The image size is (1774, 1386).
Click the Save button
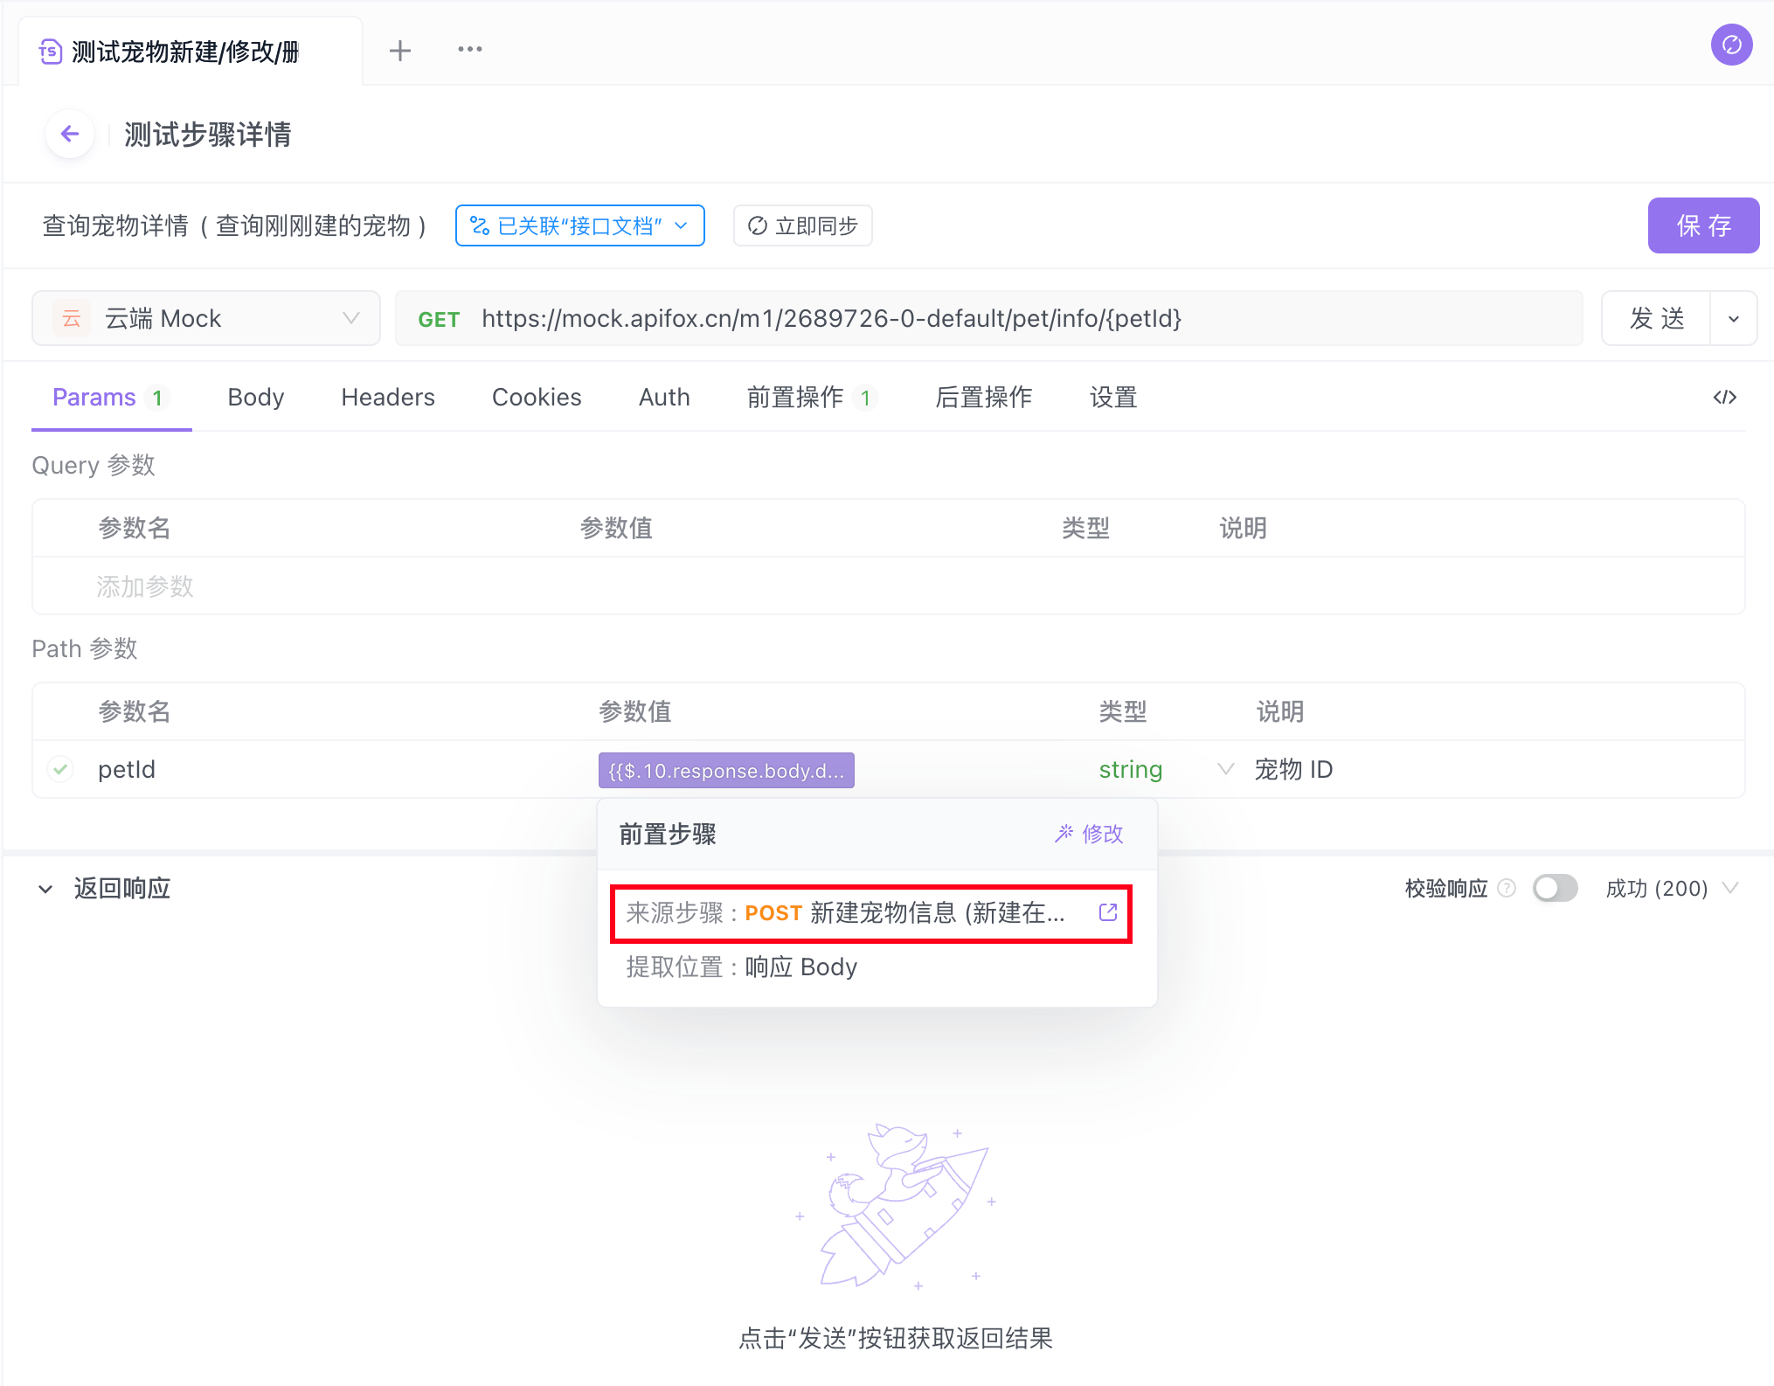[x=1702, y=225]
